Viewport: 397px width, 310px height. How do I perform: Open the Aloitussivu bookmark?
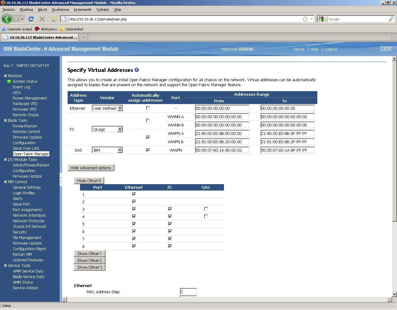[46, 29]
